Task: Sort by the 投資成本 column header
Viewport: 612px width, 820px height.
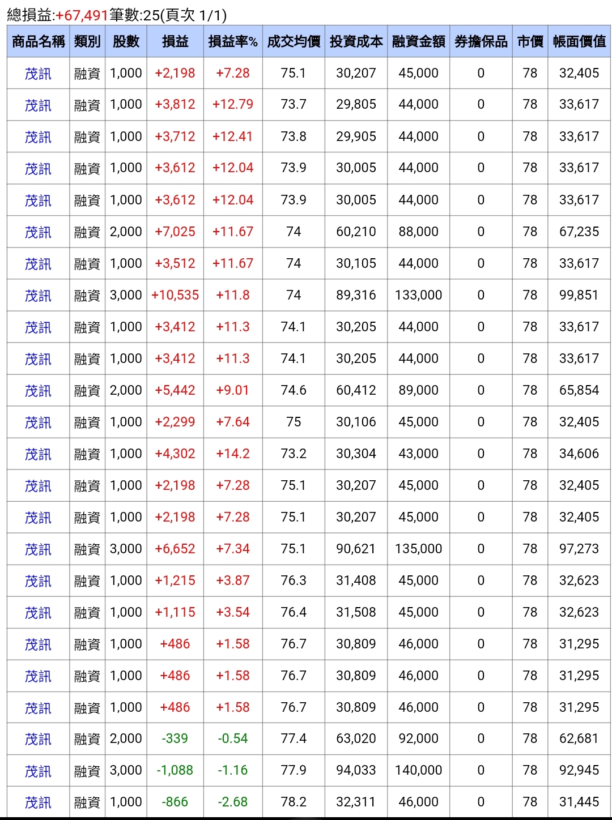Action: 356,41
